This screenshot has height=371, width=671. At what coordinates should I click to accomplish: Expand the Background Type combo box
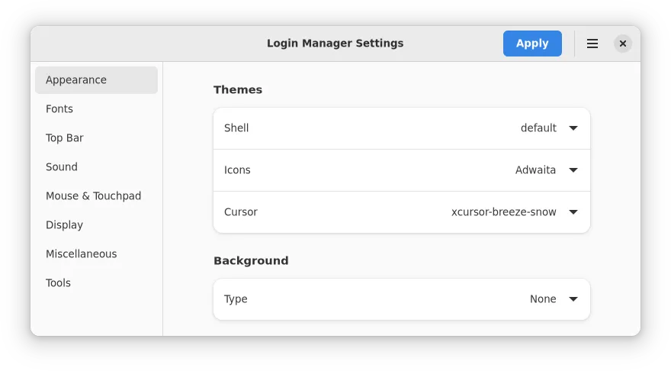click(401, 299)
